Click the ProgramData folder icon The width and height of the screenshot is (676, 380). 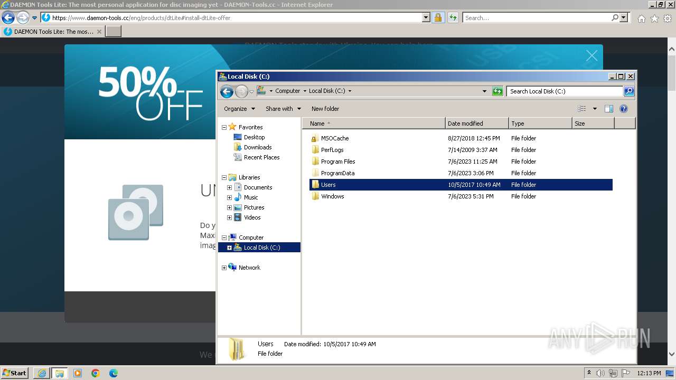coord(315,173)
